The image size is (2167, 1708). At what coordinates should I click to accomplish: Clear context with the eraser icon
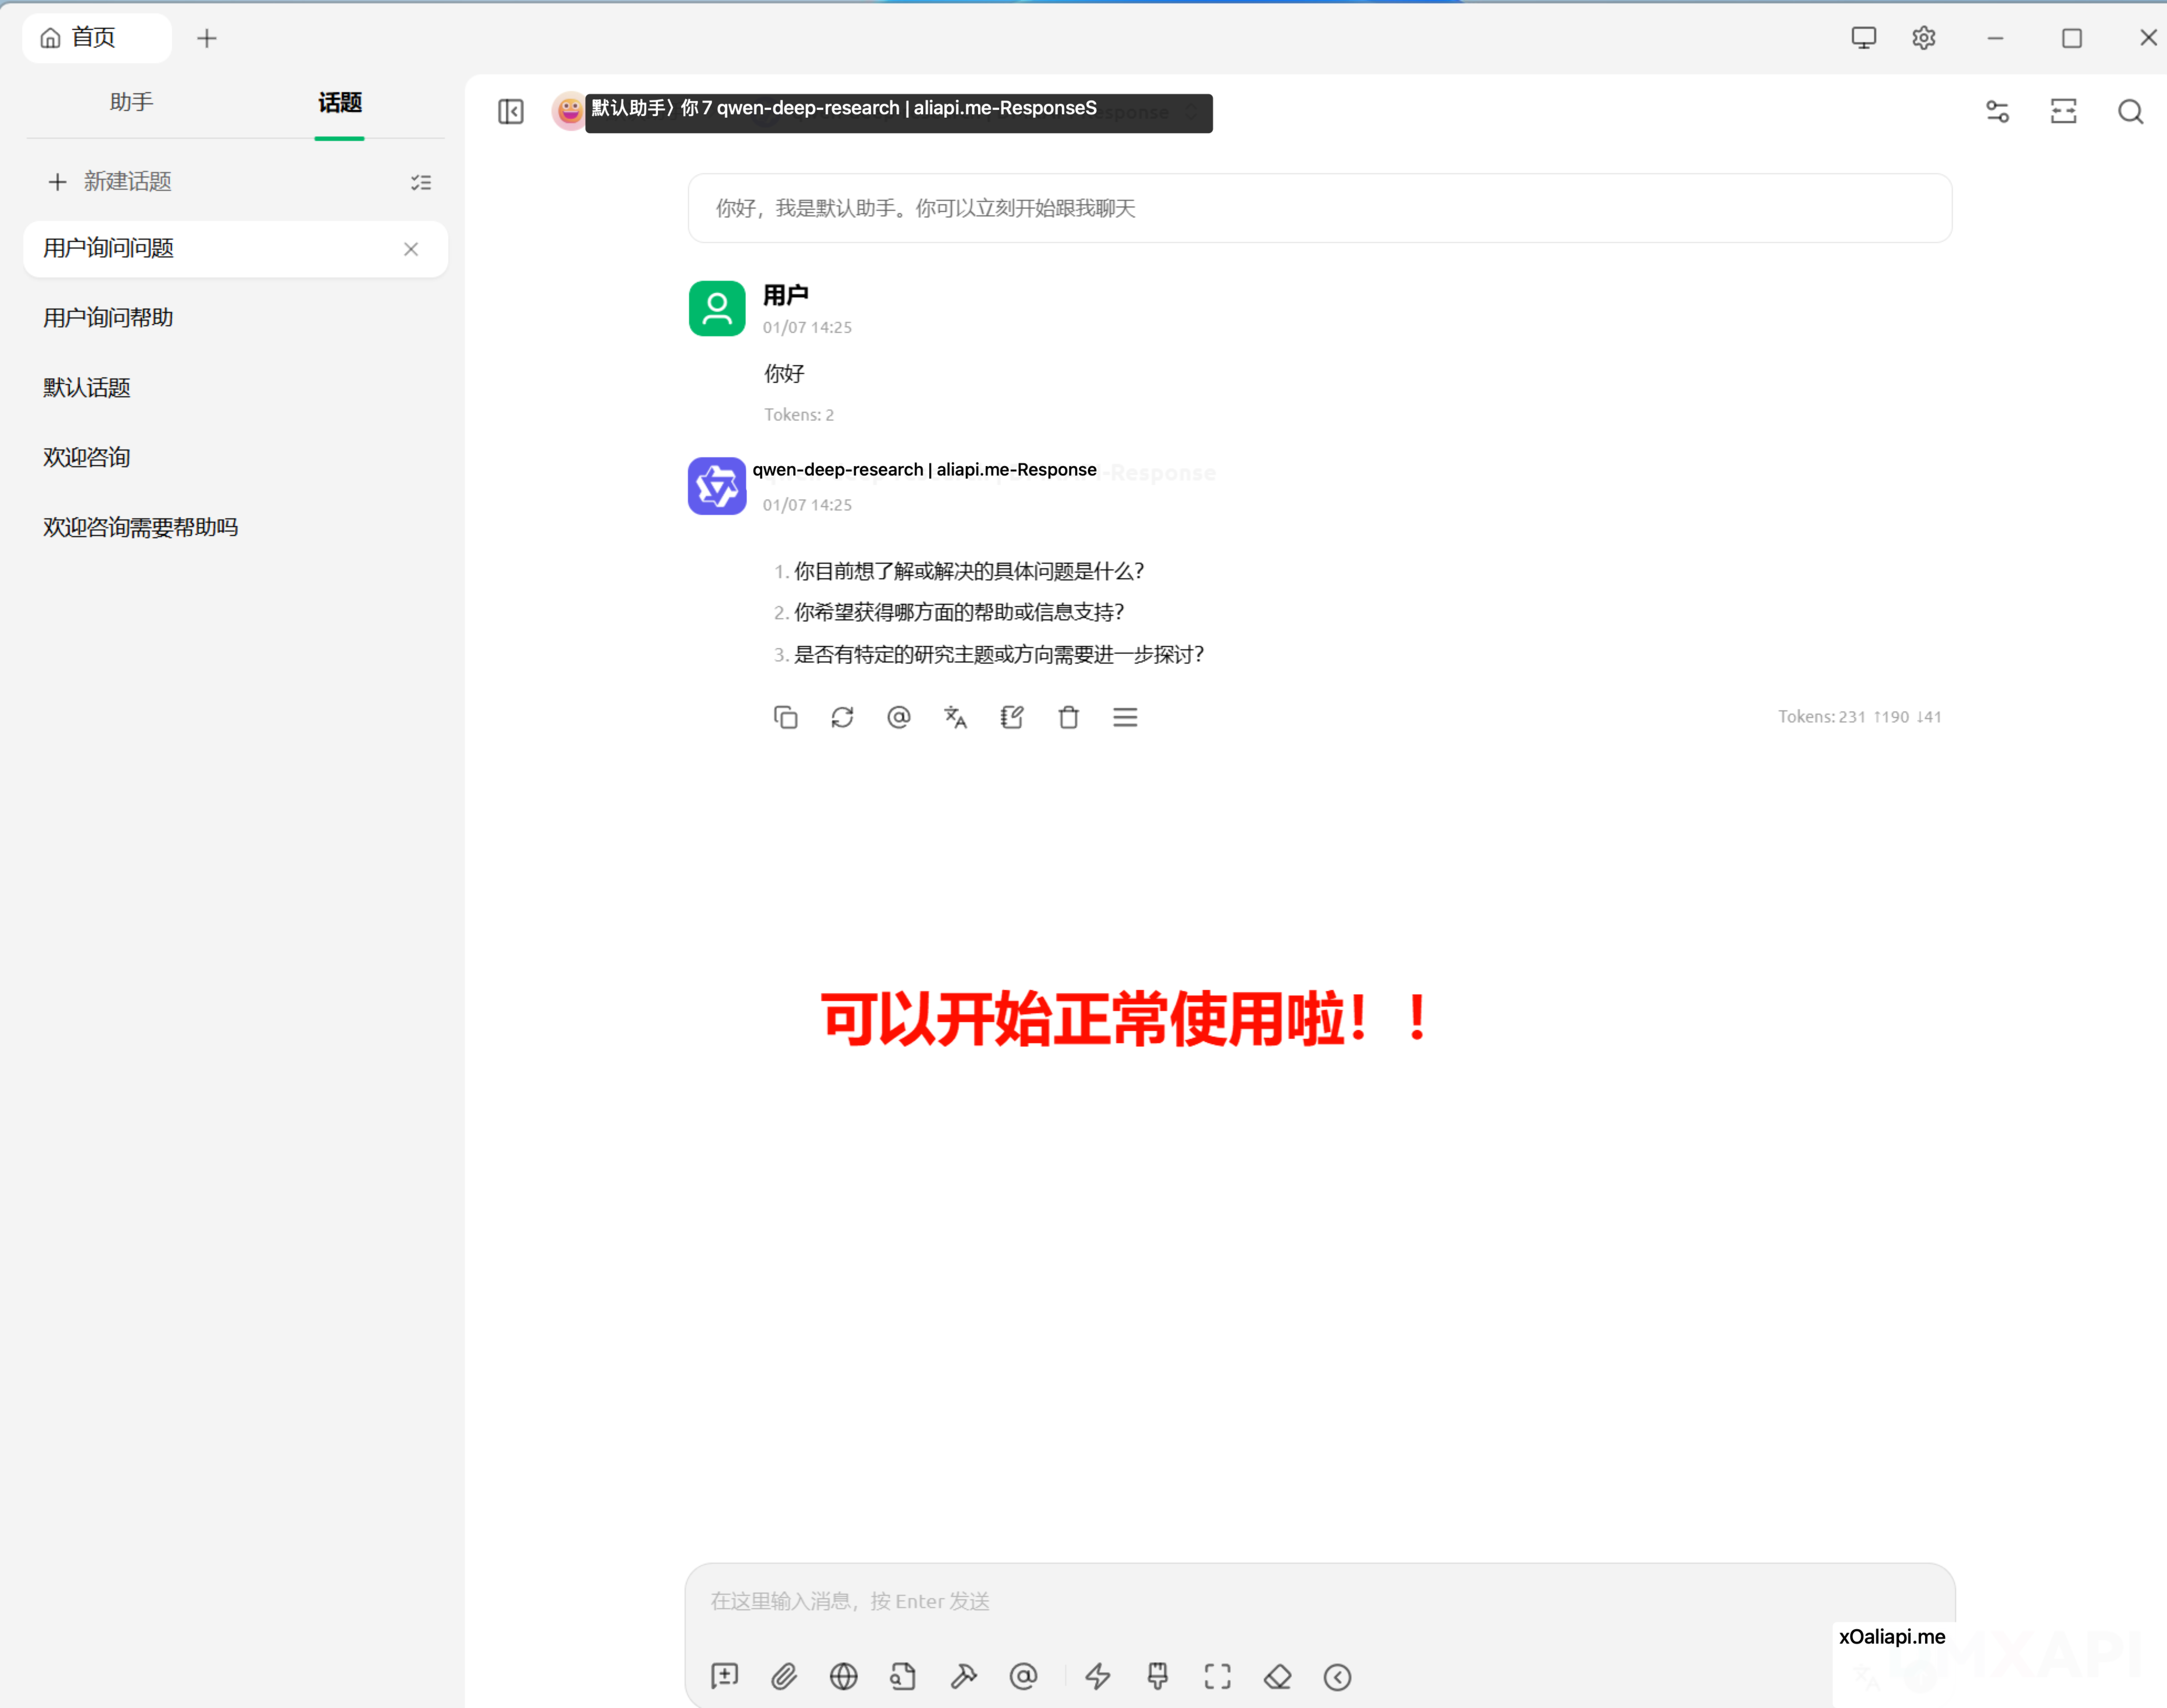(x=1277, y=1676)
